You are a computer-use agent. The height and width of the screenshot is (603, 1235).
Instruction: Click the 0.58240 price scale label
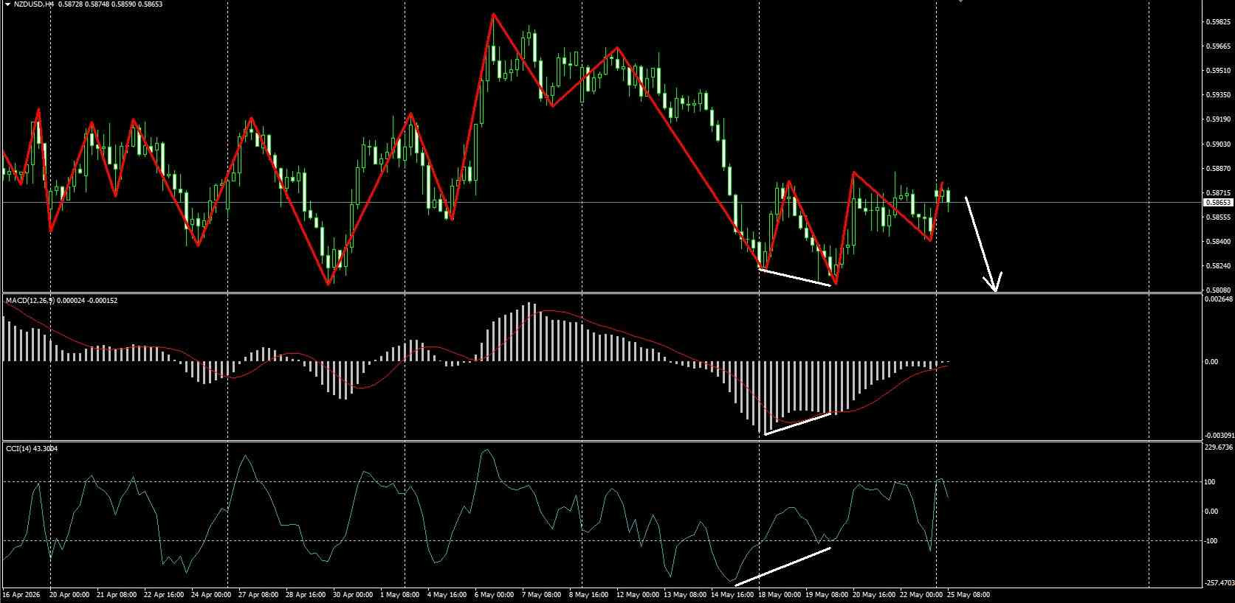[1218, 266]
